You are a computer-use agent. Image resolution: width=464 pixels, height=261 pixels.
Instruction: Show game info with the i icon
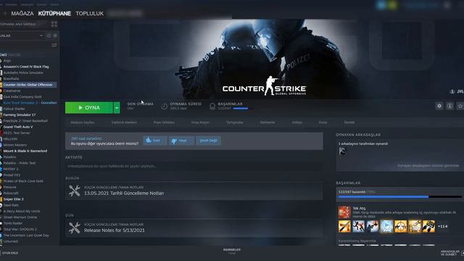tap(449, 106)
